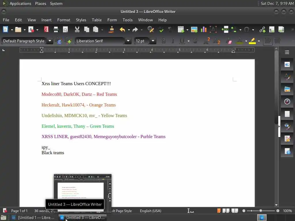Open Find and Replace icon
Image resolution: width=295 pixels, height=221 pixels.
[151, 30]
